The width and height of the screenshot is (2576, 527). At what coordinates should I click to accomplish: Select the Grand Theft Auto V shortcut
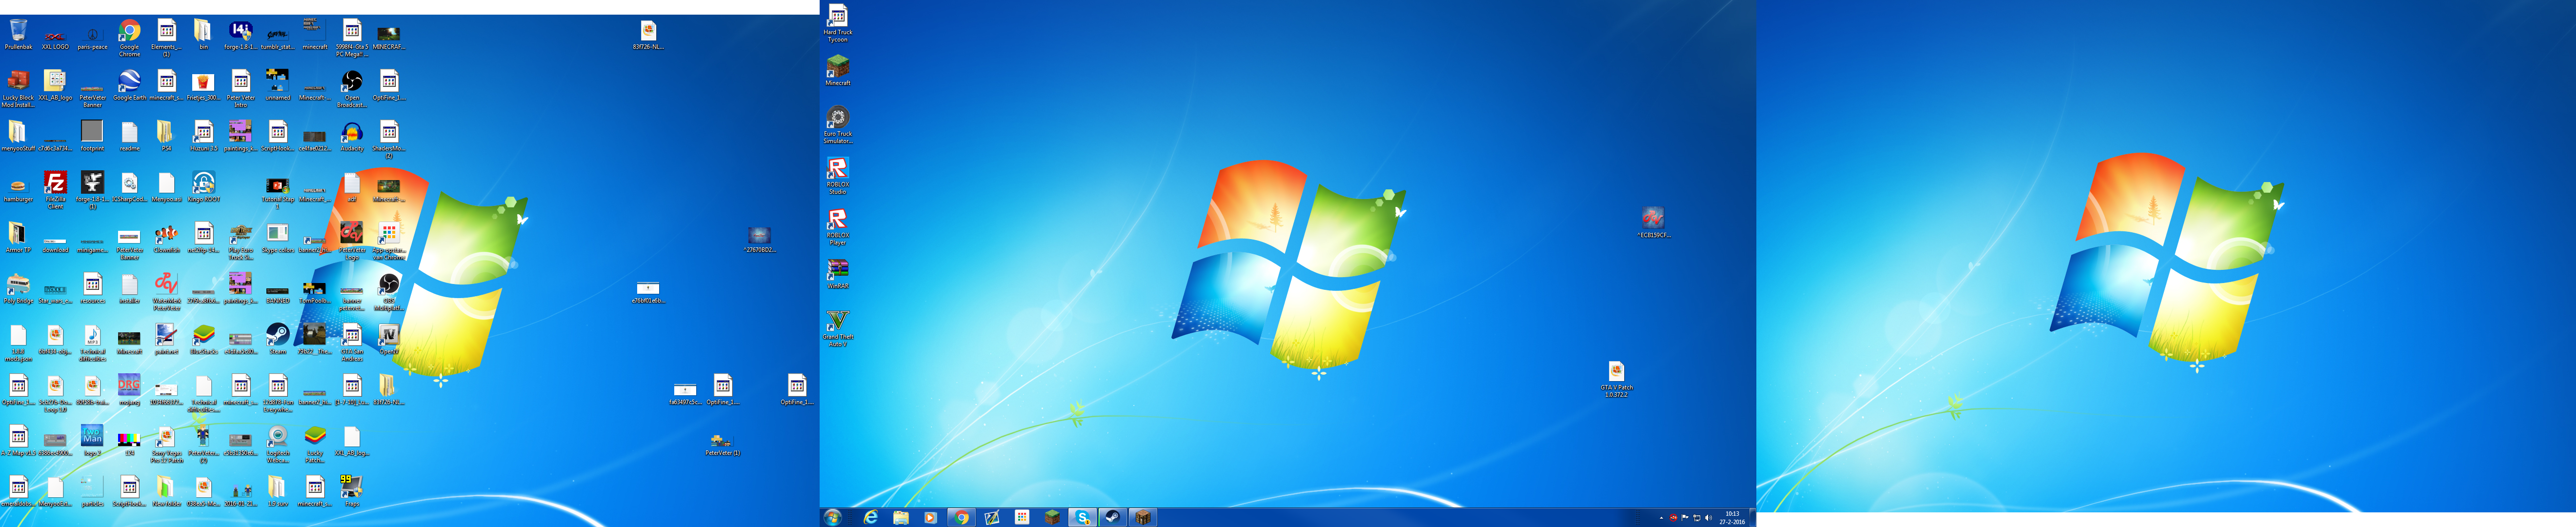[838, 329]
